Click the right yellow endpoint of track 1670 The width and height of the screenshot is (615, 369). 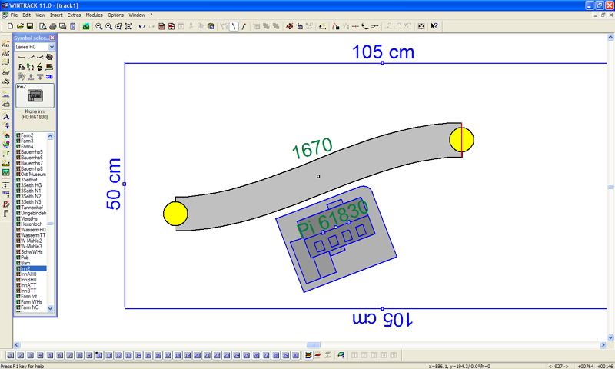click(x=462, y=140)
